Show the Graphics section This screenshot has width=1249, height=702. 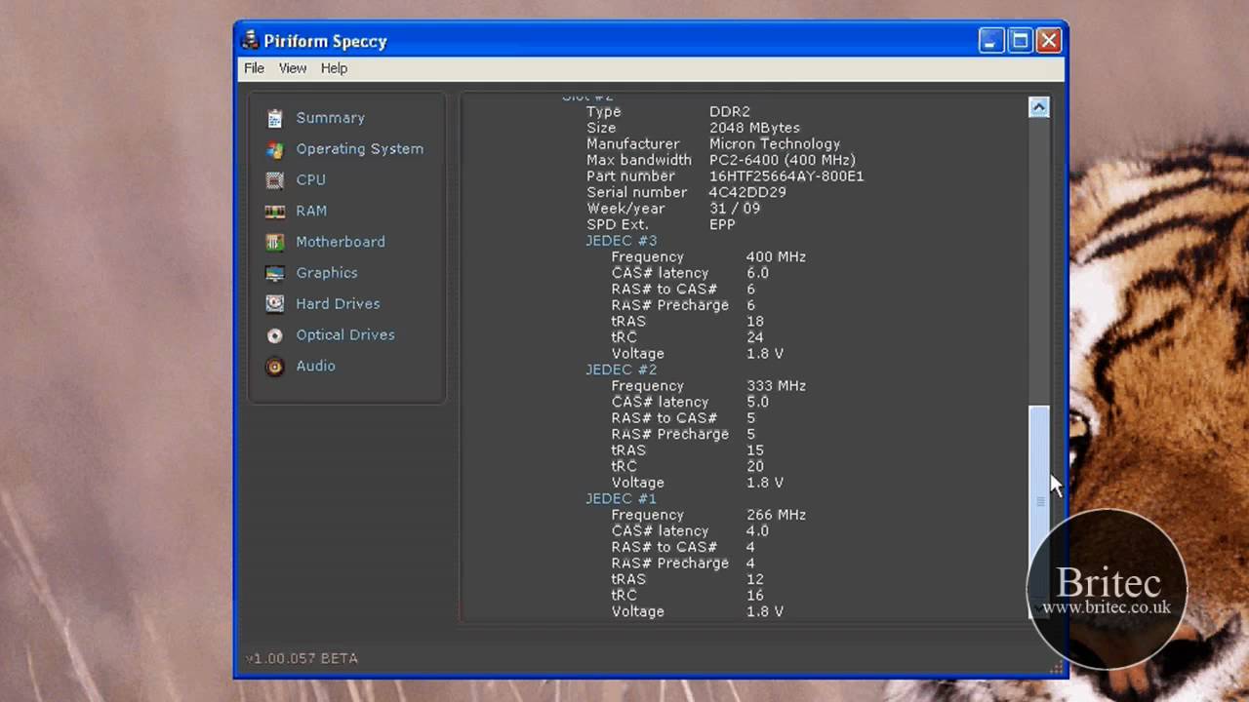[326, 273]
